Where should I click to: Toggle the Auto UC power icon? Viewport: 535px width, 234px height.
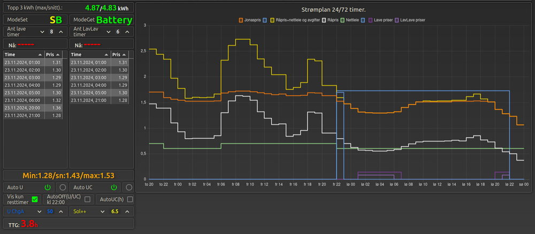coord(113,187)
